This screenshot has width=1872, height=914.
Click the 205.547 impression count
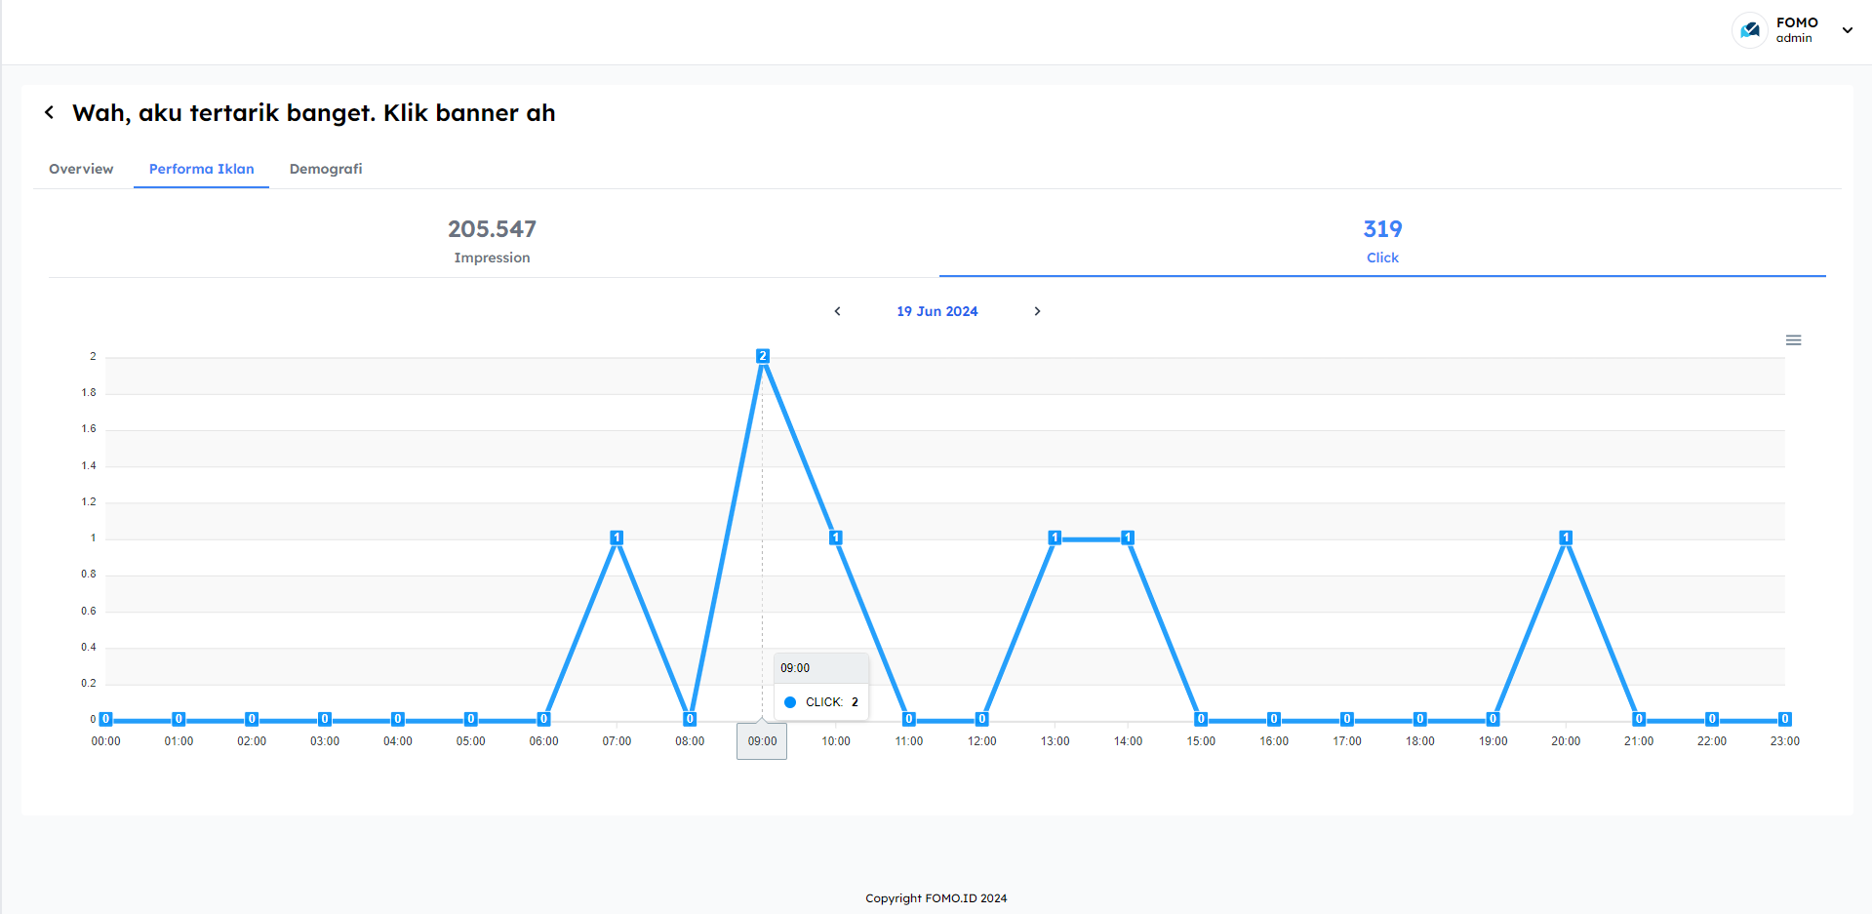pos(492,229)
